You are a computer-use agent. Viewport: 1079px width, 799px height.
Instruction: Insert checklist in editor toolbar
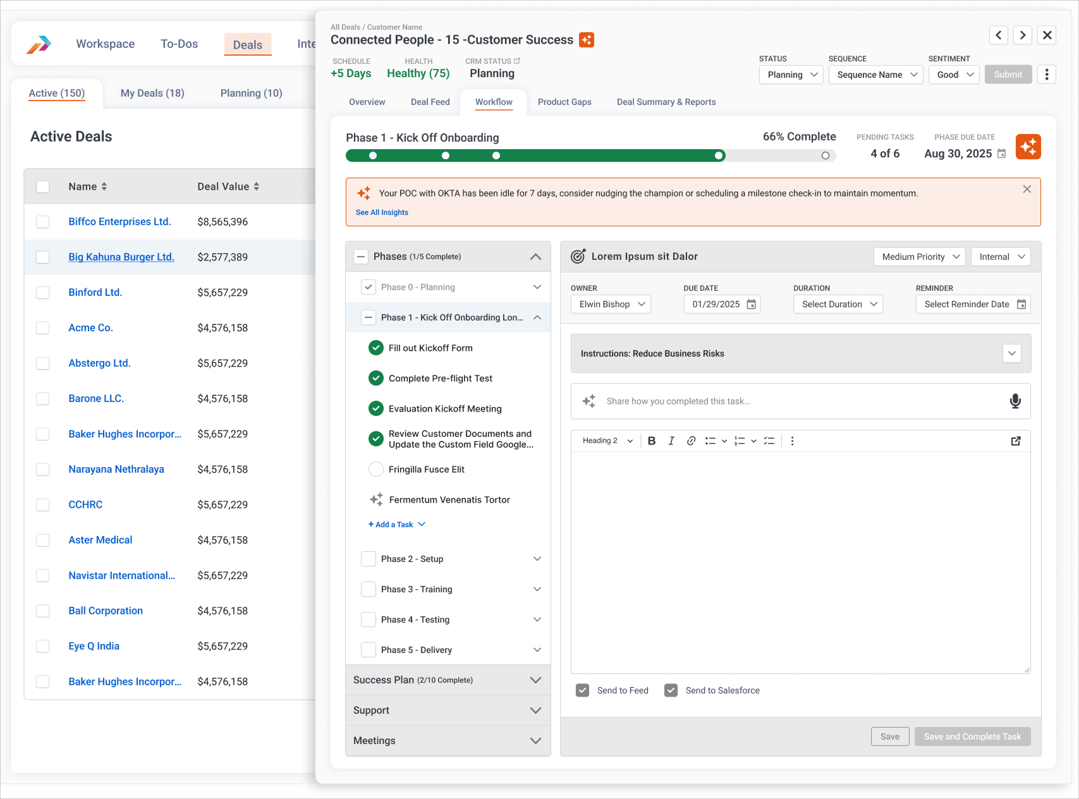click(769, 441)
